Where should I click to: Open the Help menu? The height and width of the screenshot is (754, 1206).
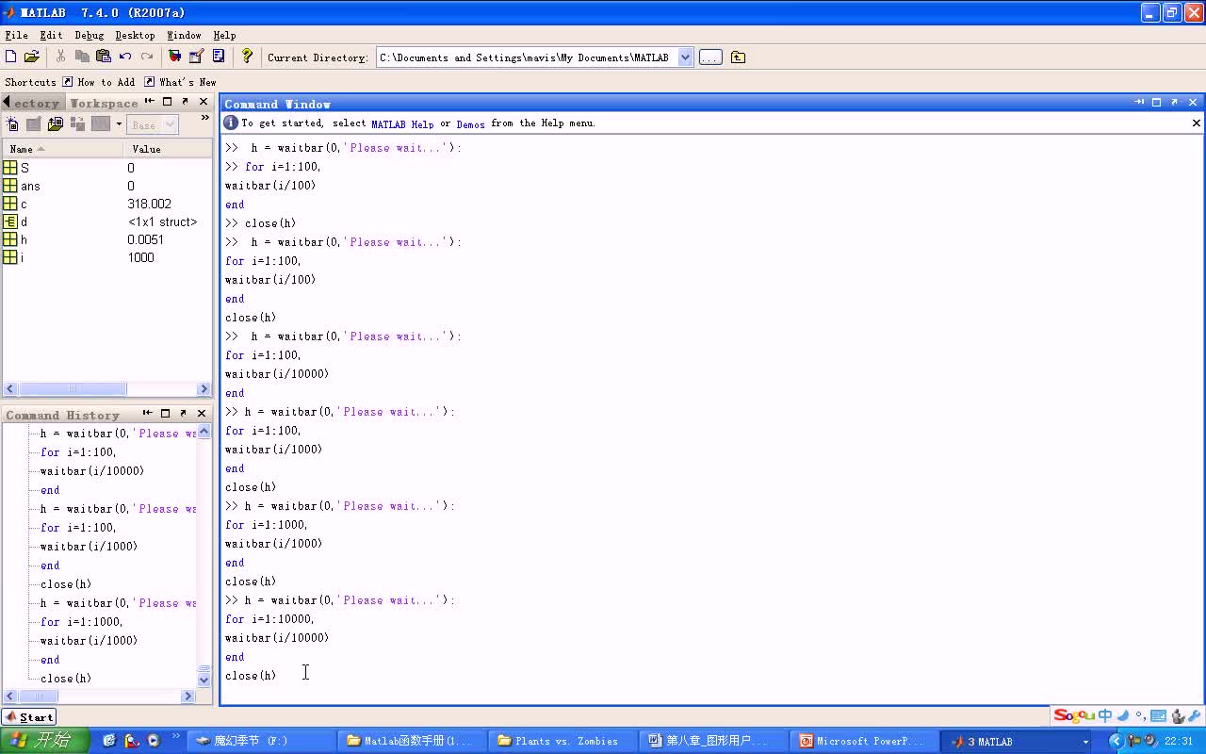coord(224,35)
